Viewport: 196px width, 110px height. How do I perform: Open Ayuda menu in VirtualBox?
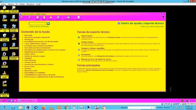38,4
